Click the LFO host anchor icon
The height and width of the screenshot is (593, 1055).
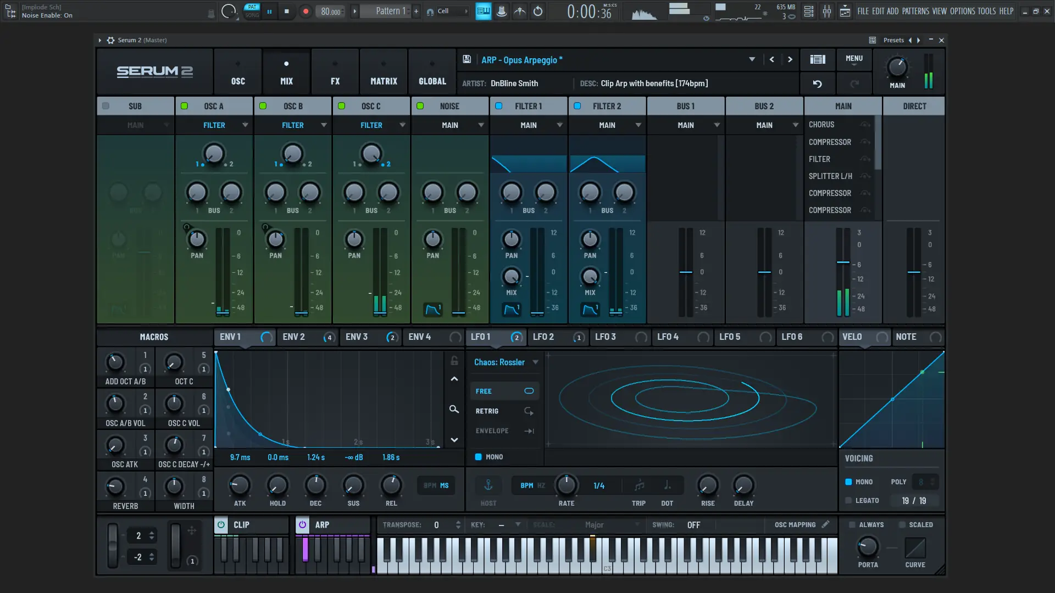(x=488, y=485)
